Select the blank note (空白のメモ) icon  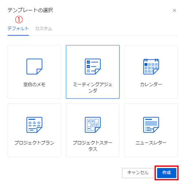[x=34, y=66]
